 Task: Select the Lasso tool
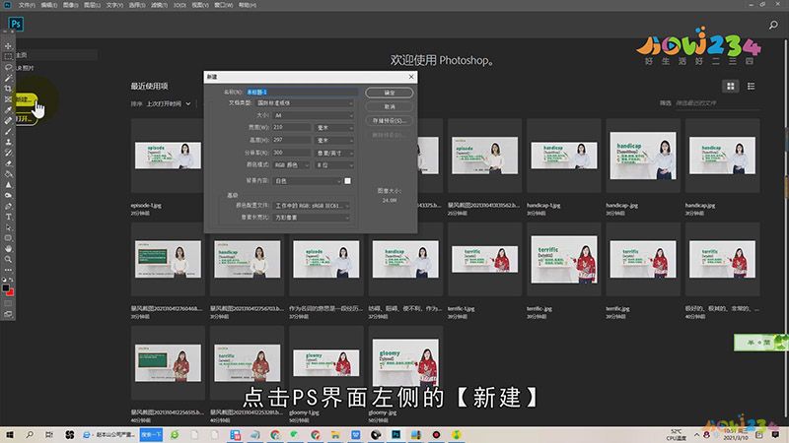tap(8, 67)
